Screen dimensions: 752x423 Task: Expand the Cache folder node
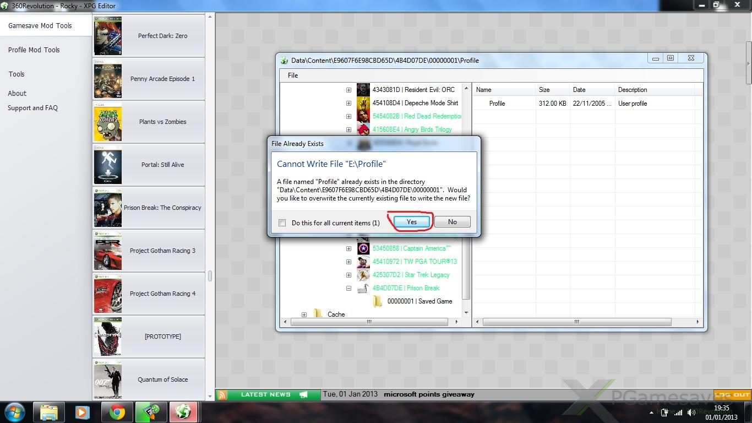click(304, 314)
